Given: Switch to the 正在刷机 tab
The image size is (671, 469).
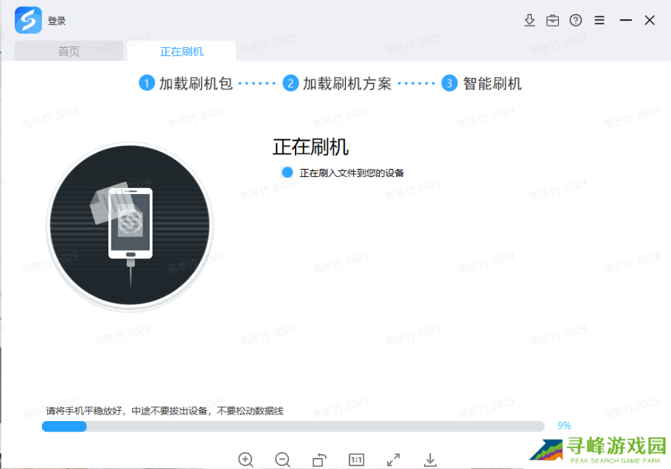Looking at the screenshot, I should [181, 51].
